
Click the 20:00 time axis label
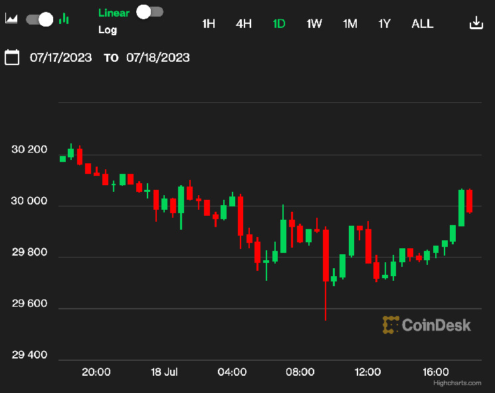point(96,372)
